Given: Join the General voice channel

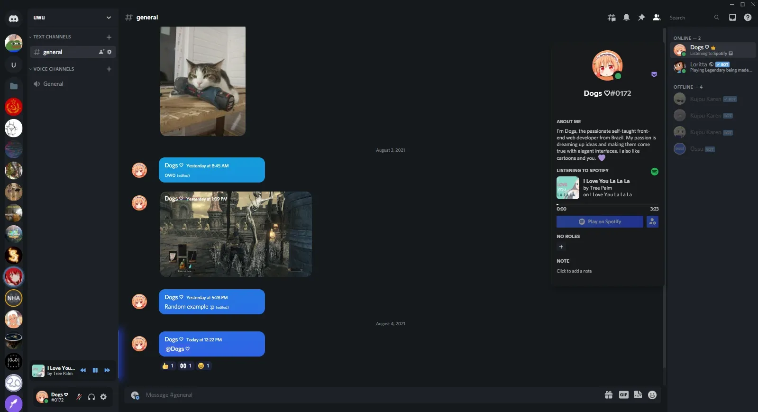Looking at the screenshot, I should (73, 84).
